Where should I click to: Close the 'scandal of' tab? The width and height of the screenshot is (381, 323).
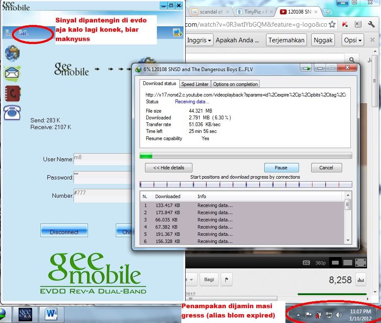[228, 12]
